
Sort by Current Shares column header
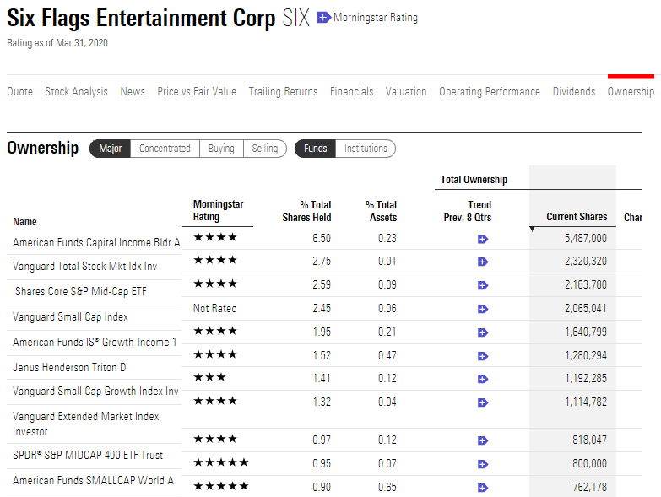pos(577,217)
